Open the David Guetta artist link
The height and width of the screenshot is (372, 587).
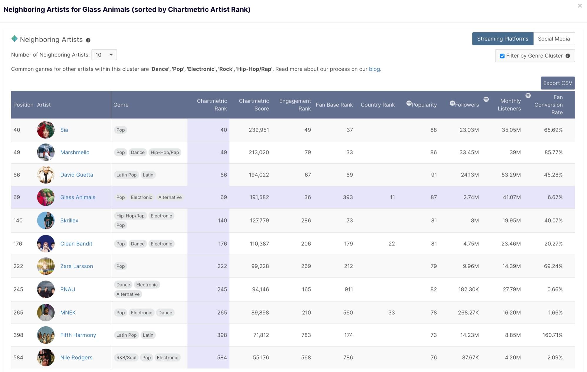tap(77, 175)
